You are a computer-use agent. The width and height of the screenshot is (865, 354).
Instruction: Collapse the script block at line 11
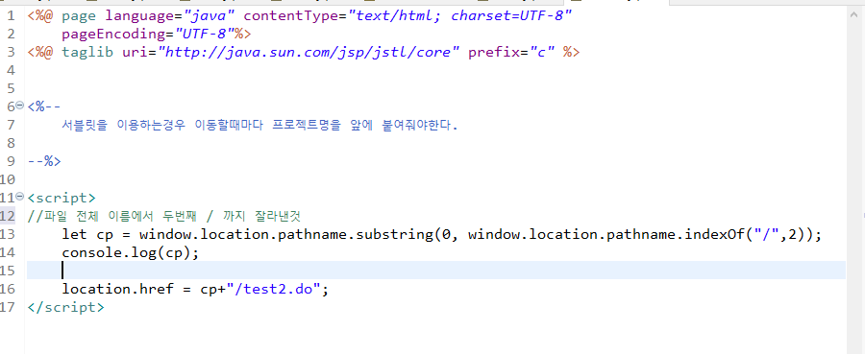(x=20, y=196)
